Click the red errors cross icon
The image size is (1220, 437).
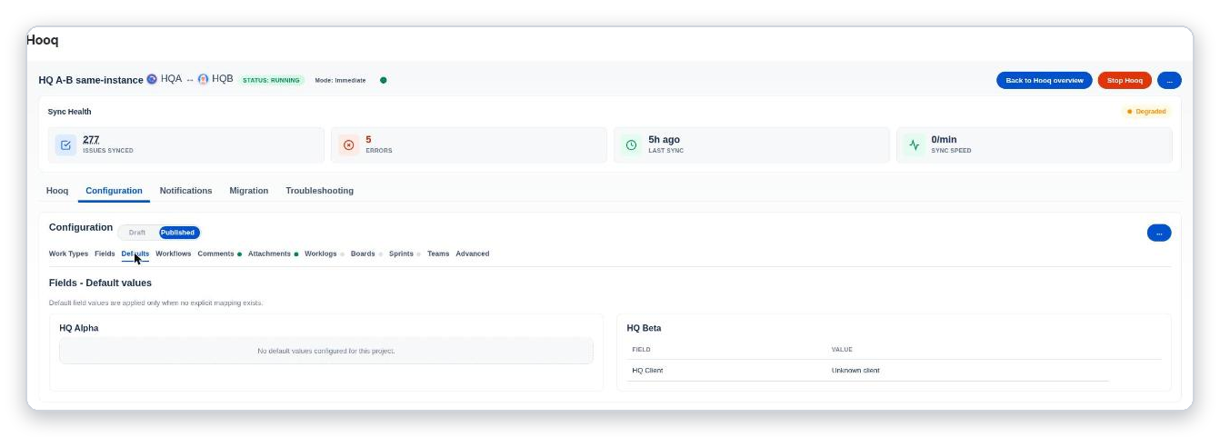tap(349, 144)
